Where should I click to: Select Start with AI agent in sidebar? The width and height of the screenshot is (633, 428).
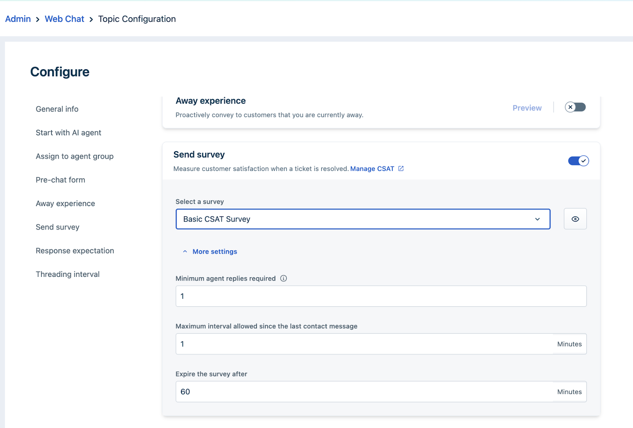point(68,133)
